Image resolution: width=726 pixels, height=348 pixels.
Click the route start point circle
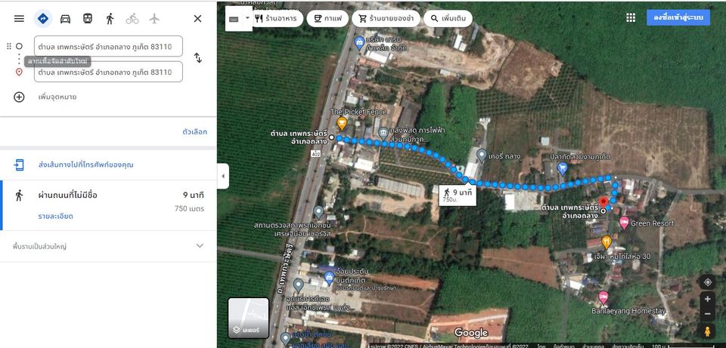331,137
